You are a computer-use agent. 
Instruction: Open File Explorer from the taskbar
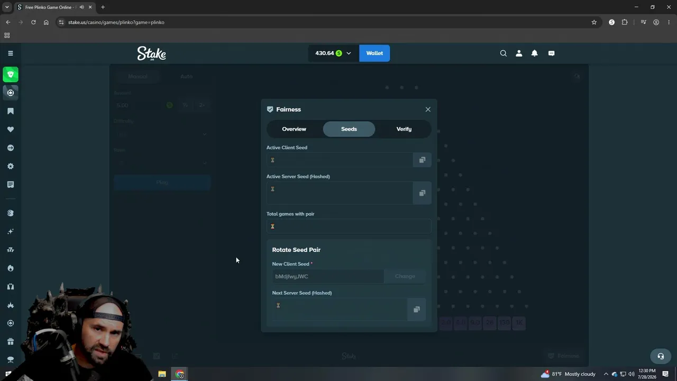pos(162,374)
